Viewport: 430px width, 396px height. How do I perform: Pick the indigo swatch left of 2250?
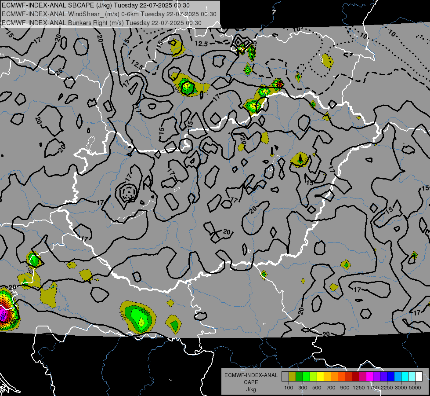tap(383, 377)
